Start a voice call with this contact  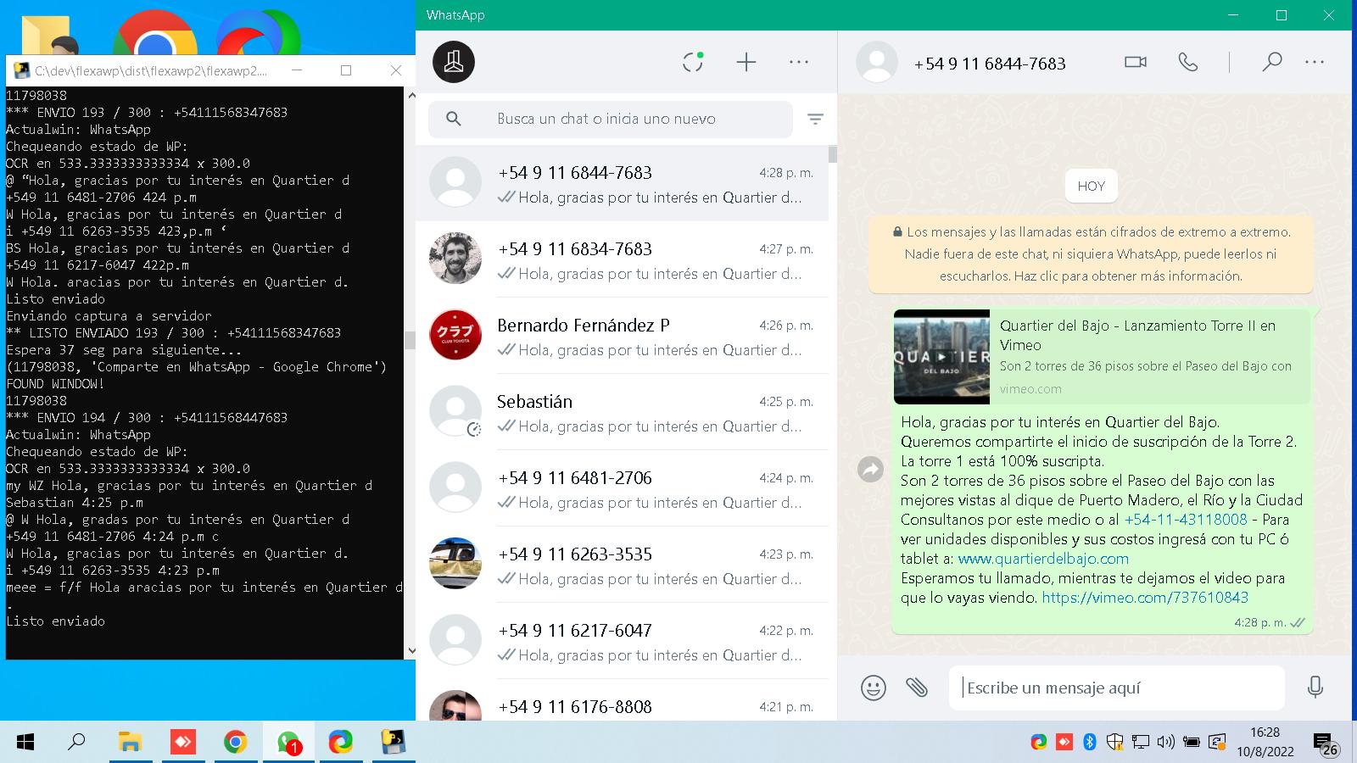(x=1188, y=62)
